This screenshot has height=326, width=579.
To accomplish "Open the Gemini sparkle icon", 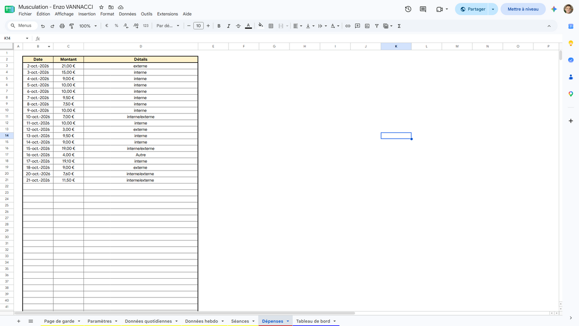I will pyautogui.click(x=554, y=9).
